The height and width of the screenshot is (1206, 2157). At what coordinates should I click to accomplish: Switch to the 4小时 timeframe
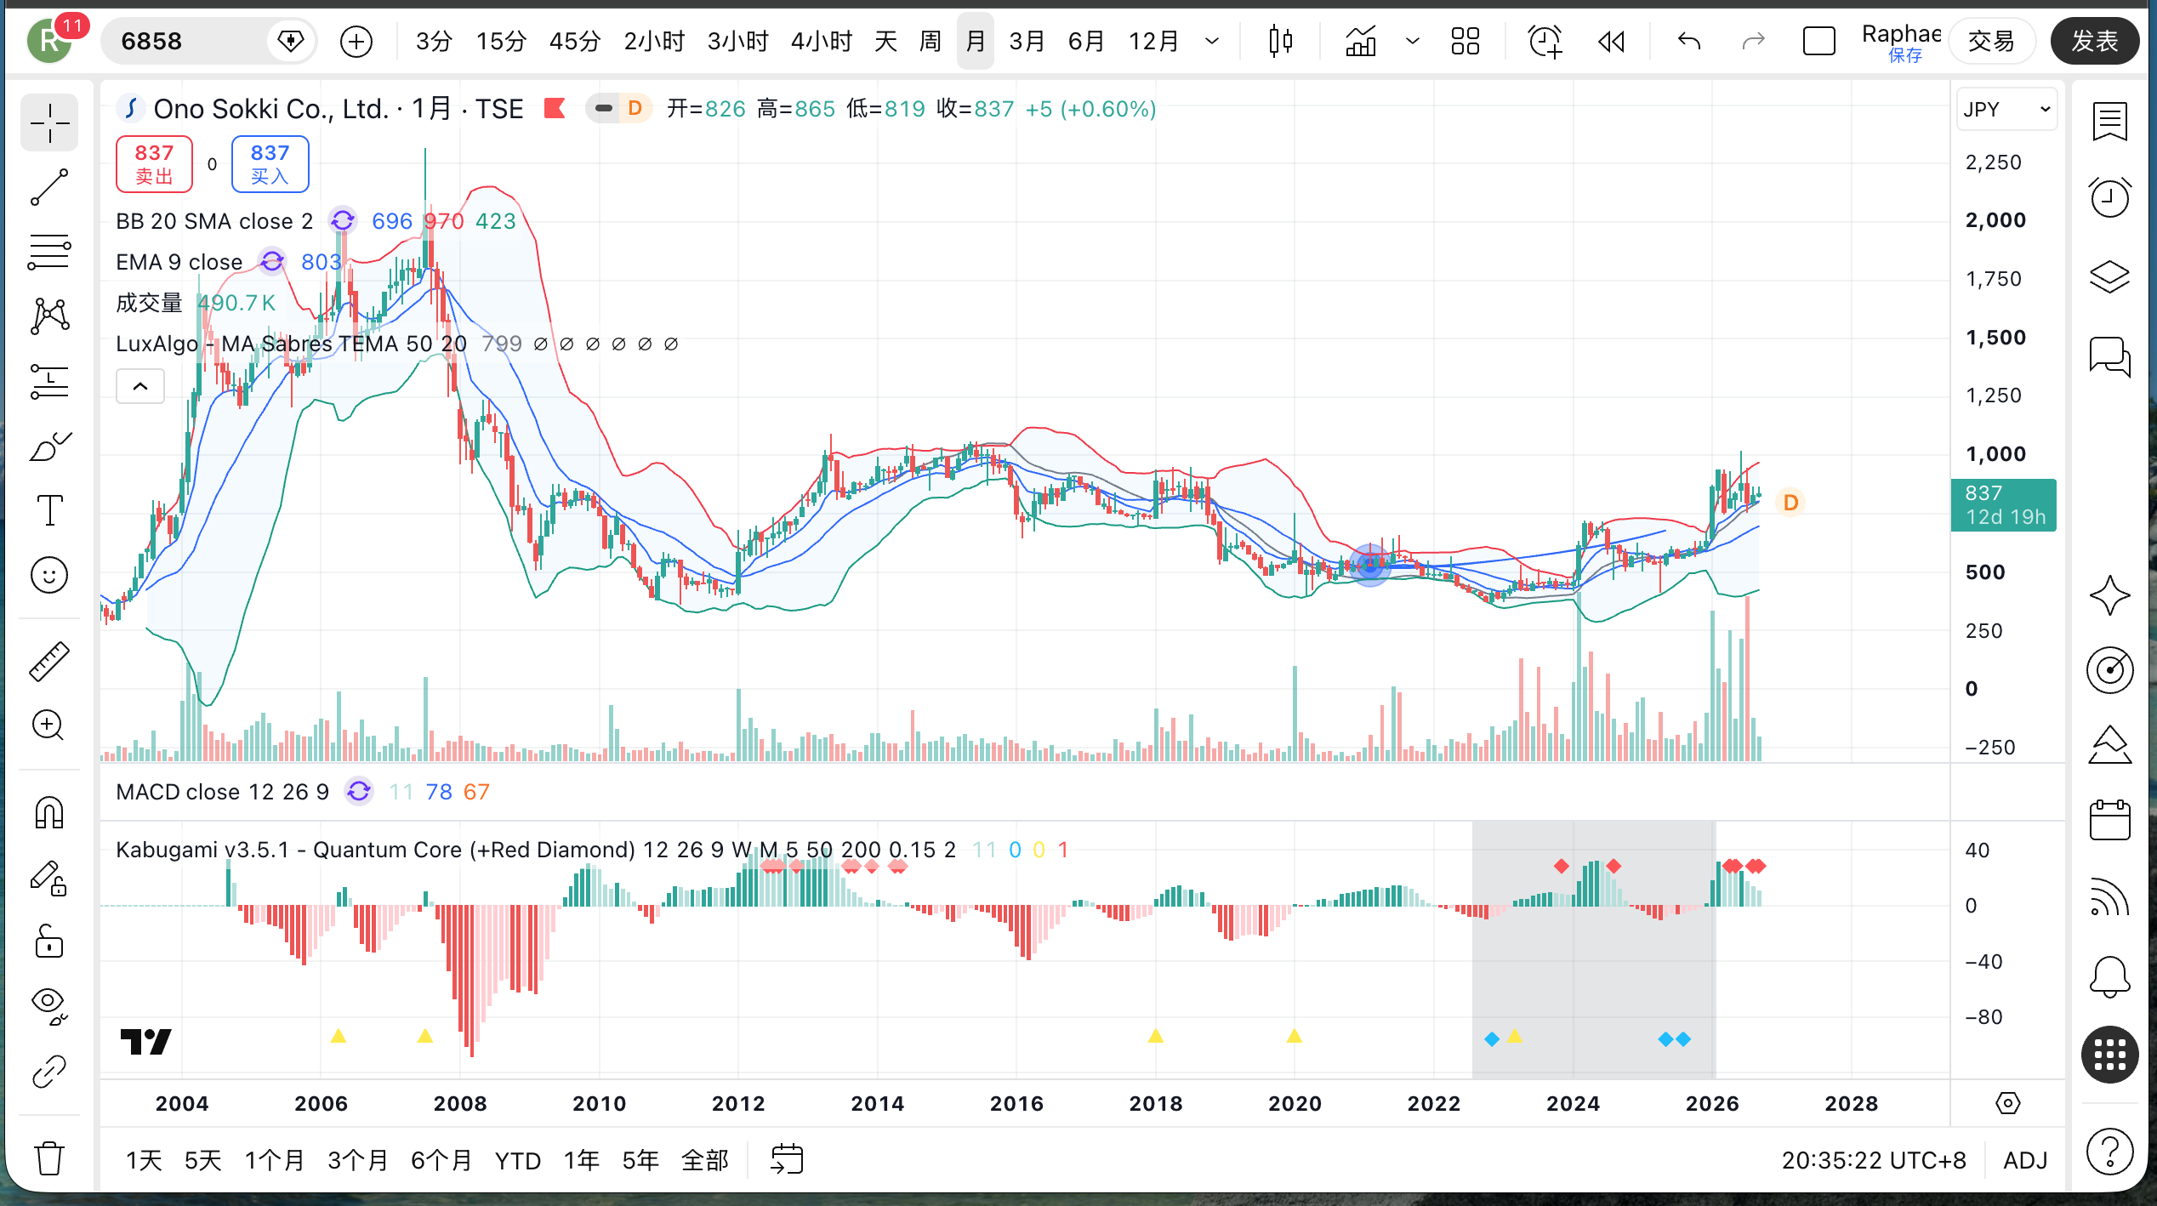tap(822, 41)
